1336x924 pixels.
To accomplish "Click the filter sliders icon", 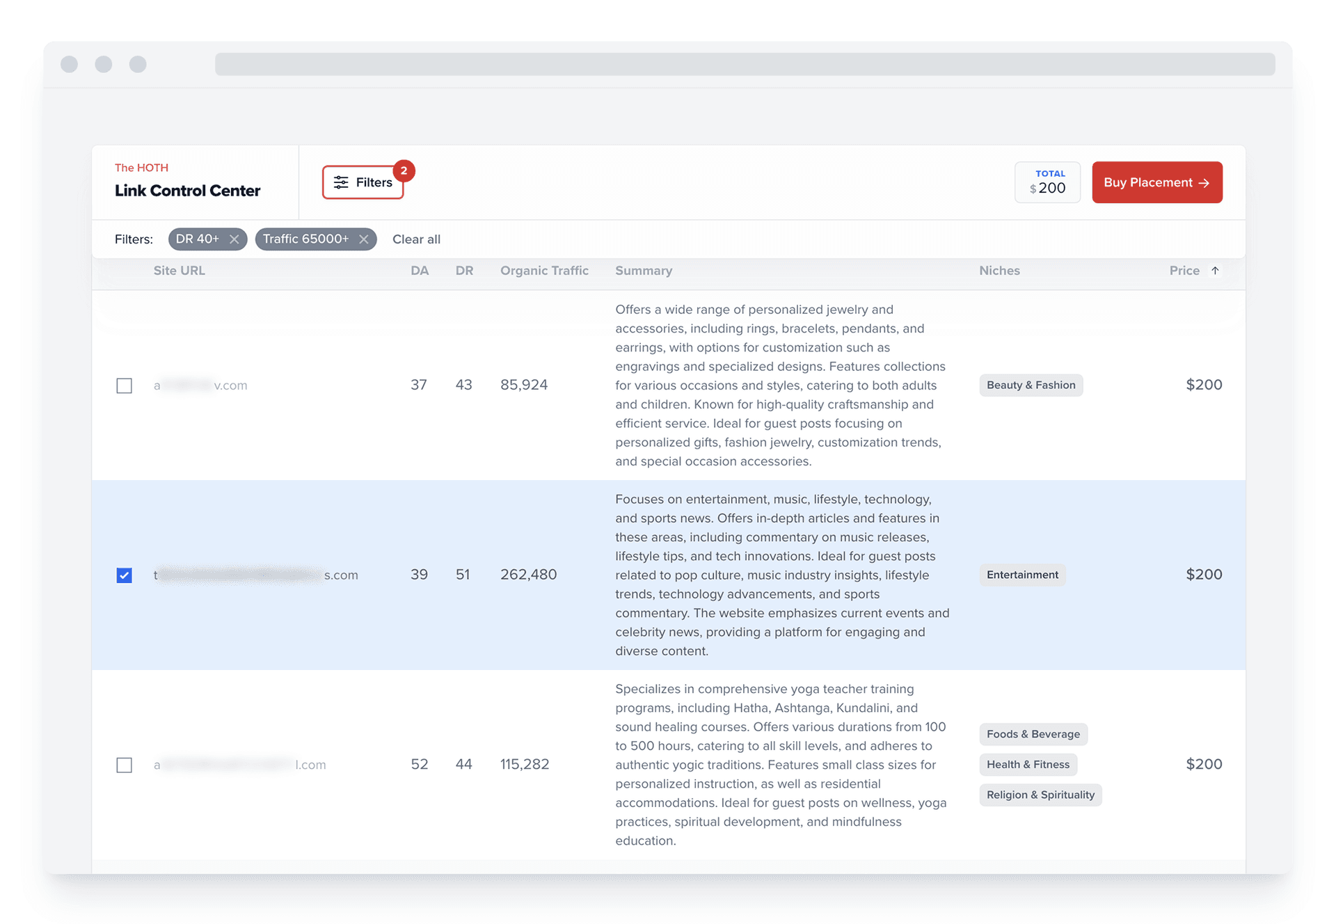I will click(341, 182).
